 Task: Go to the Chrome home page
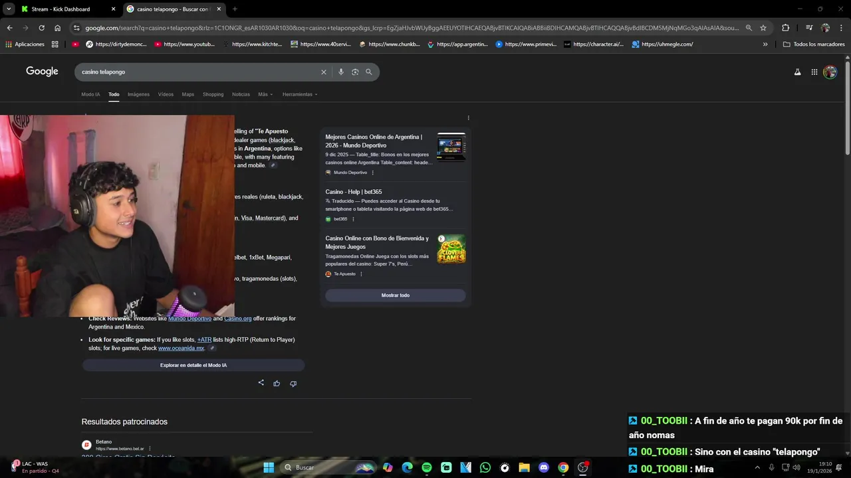pyautogui.click(x=58, y=28)
